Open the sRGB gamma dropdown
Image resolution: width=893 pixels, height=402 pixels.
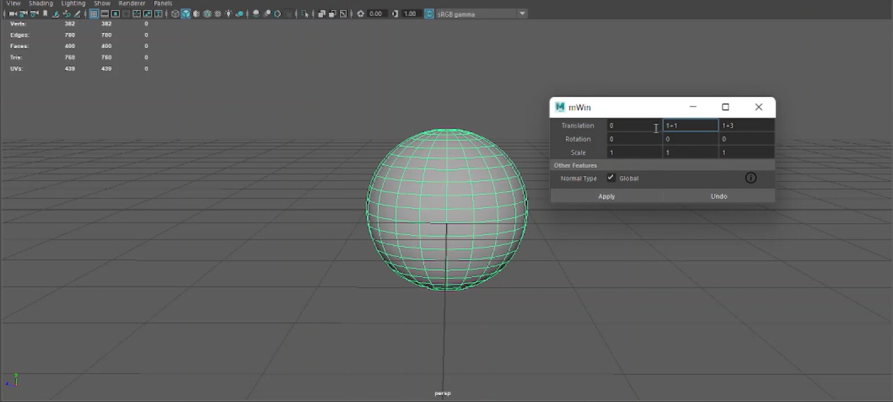(x=523, y=13)
